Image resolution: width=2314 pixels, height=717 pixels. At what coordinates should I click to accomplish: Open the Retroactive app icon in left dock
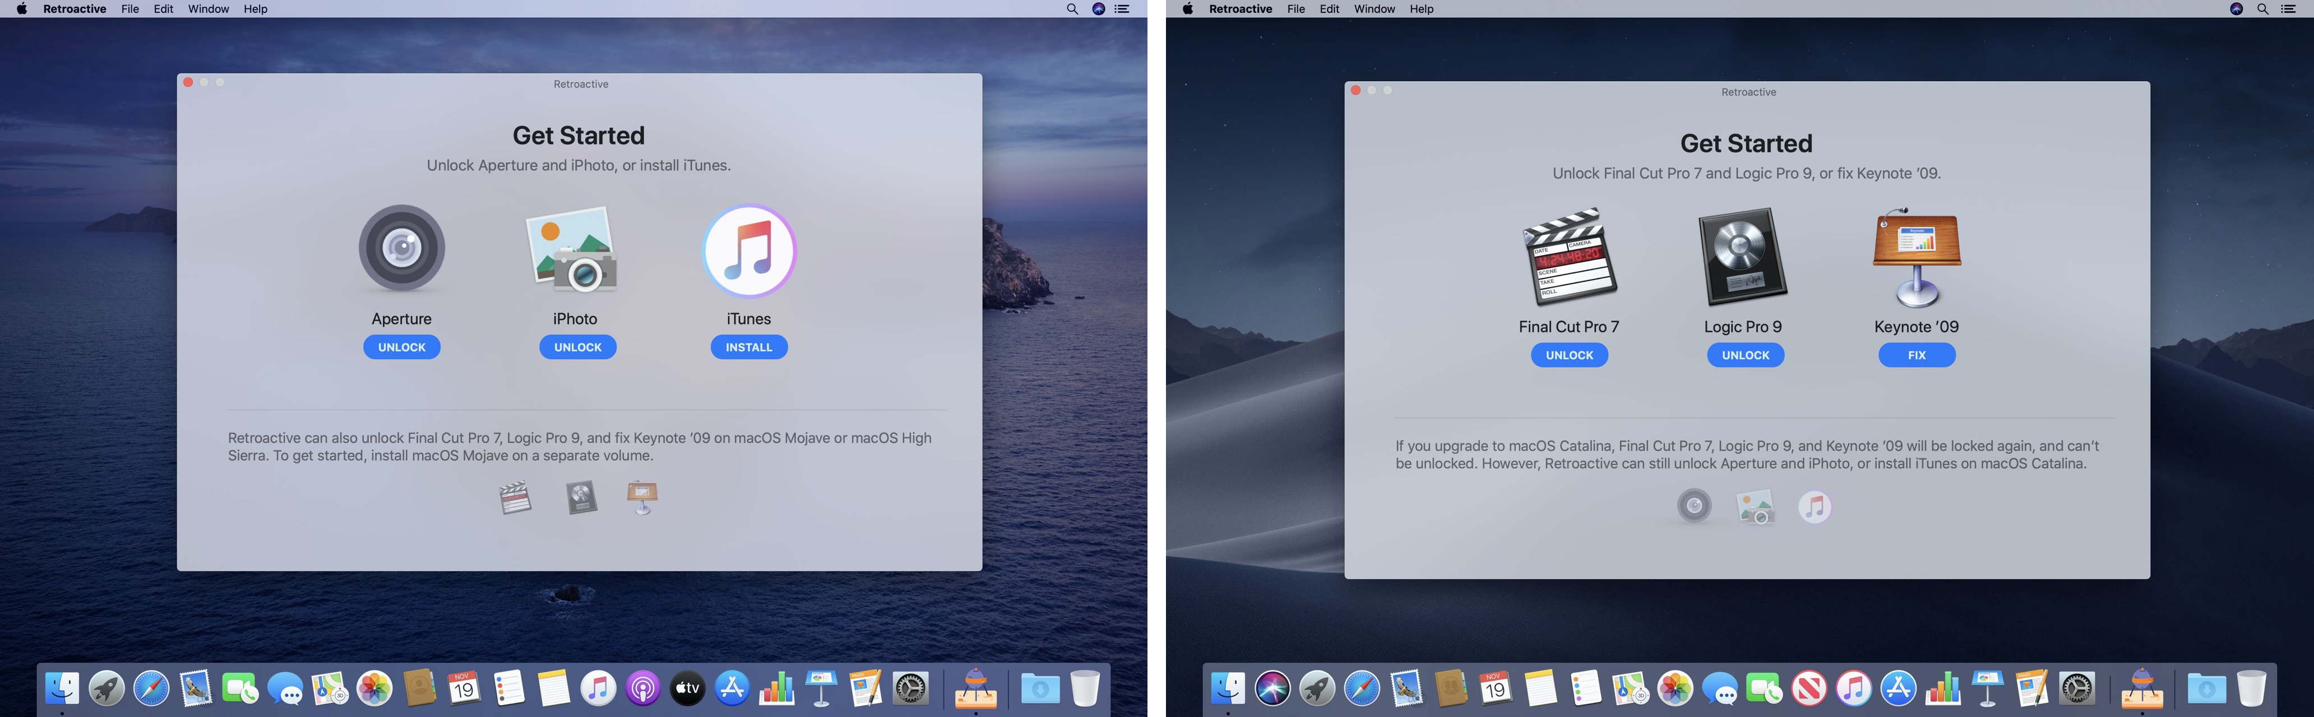click(975, 688)
